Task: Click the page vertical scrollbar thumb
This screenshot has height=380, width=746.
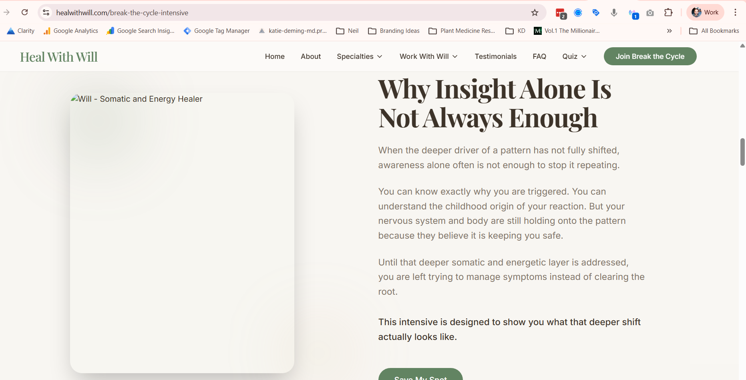Action: [x=742, y=152]
